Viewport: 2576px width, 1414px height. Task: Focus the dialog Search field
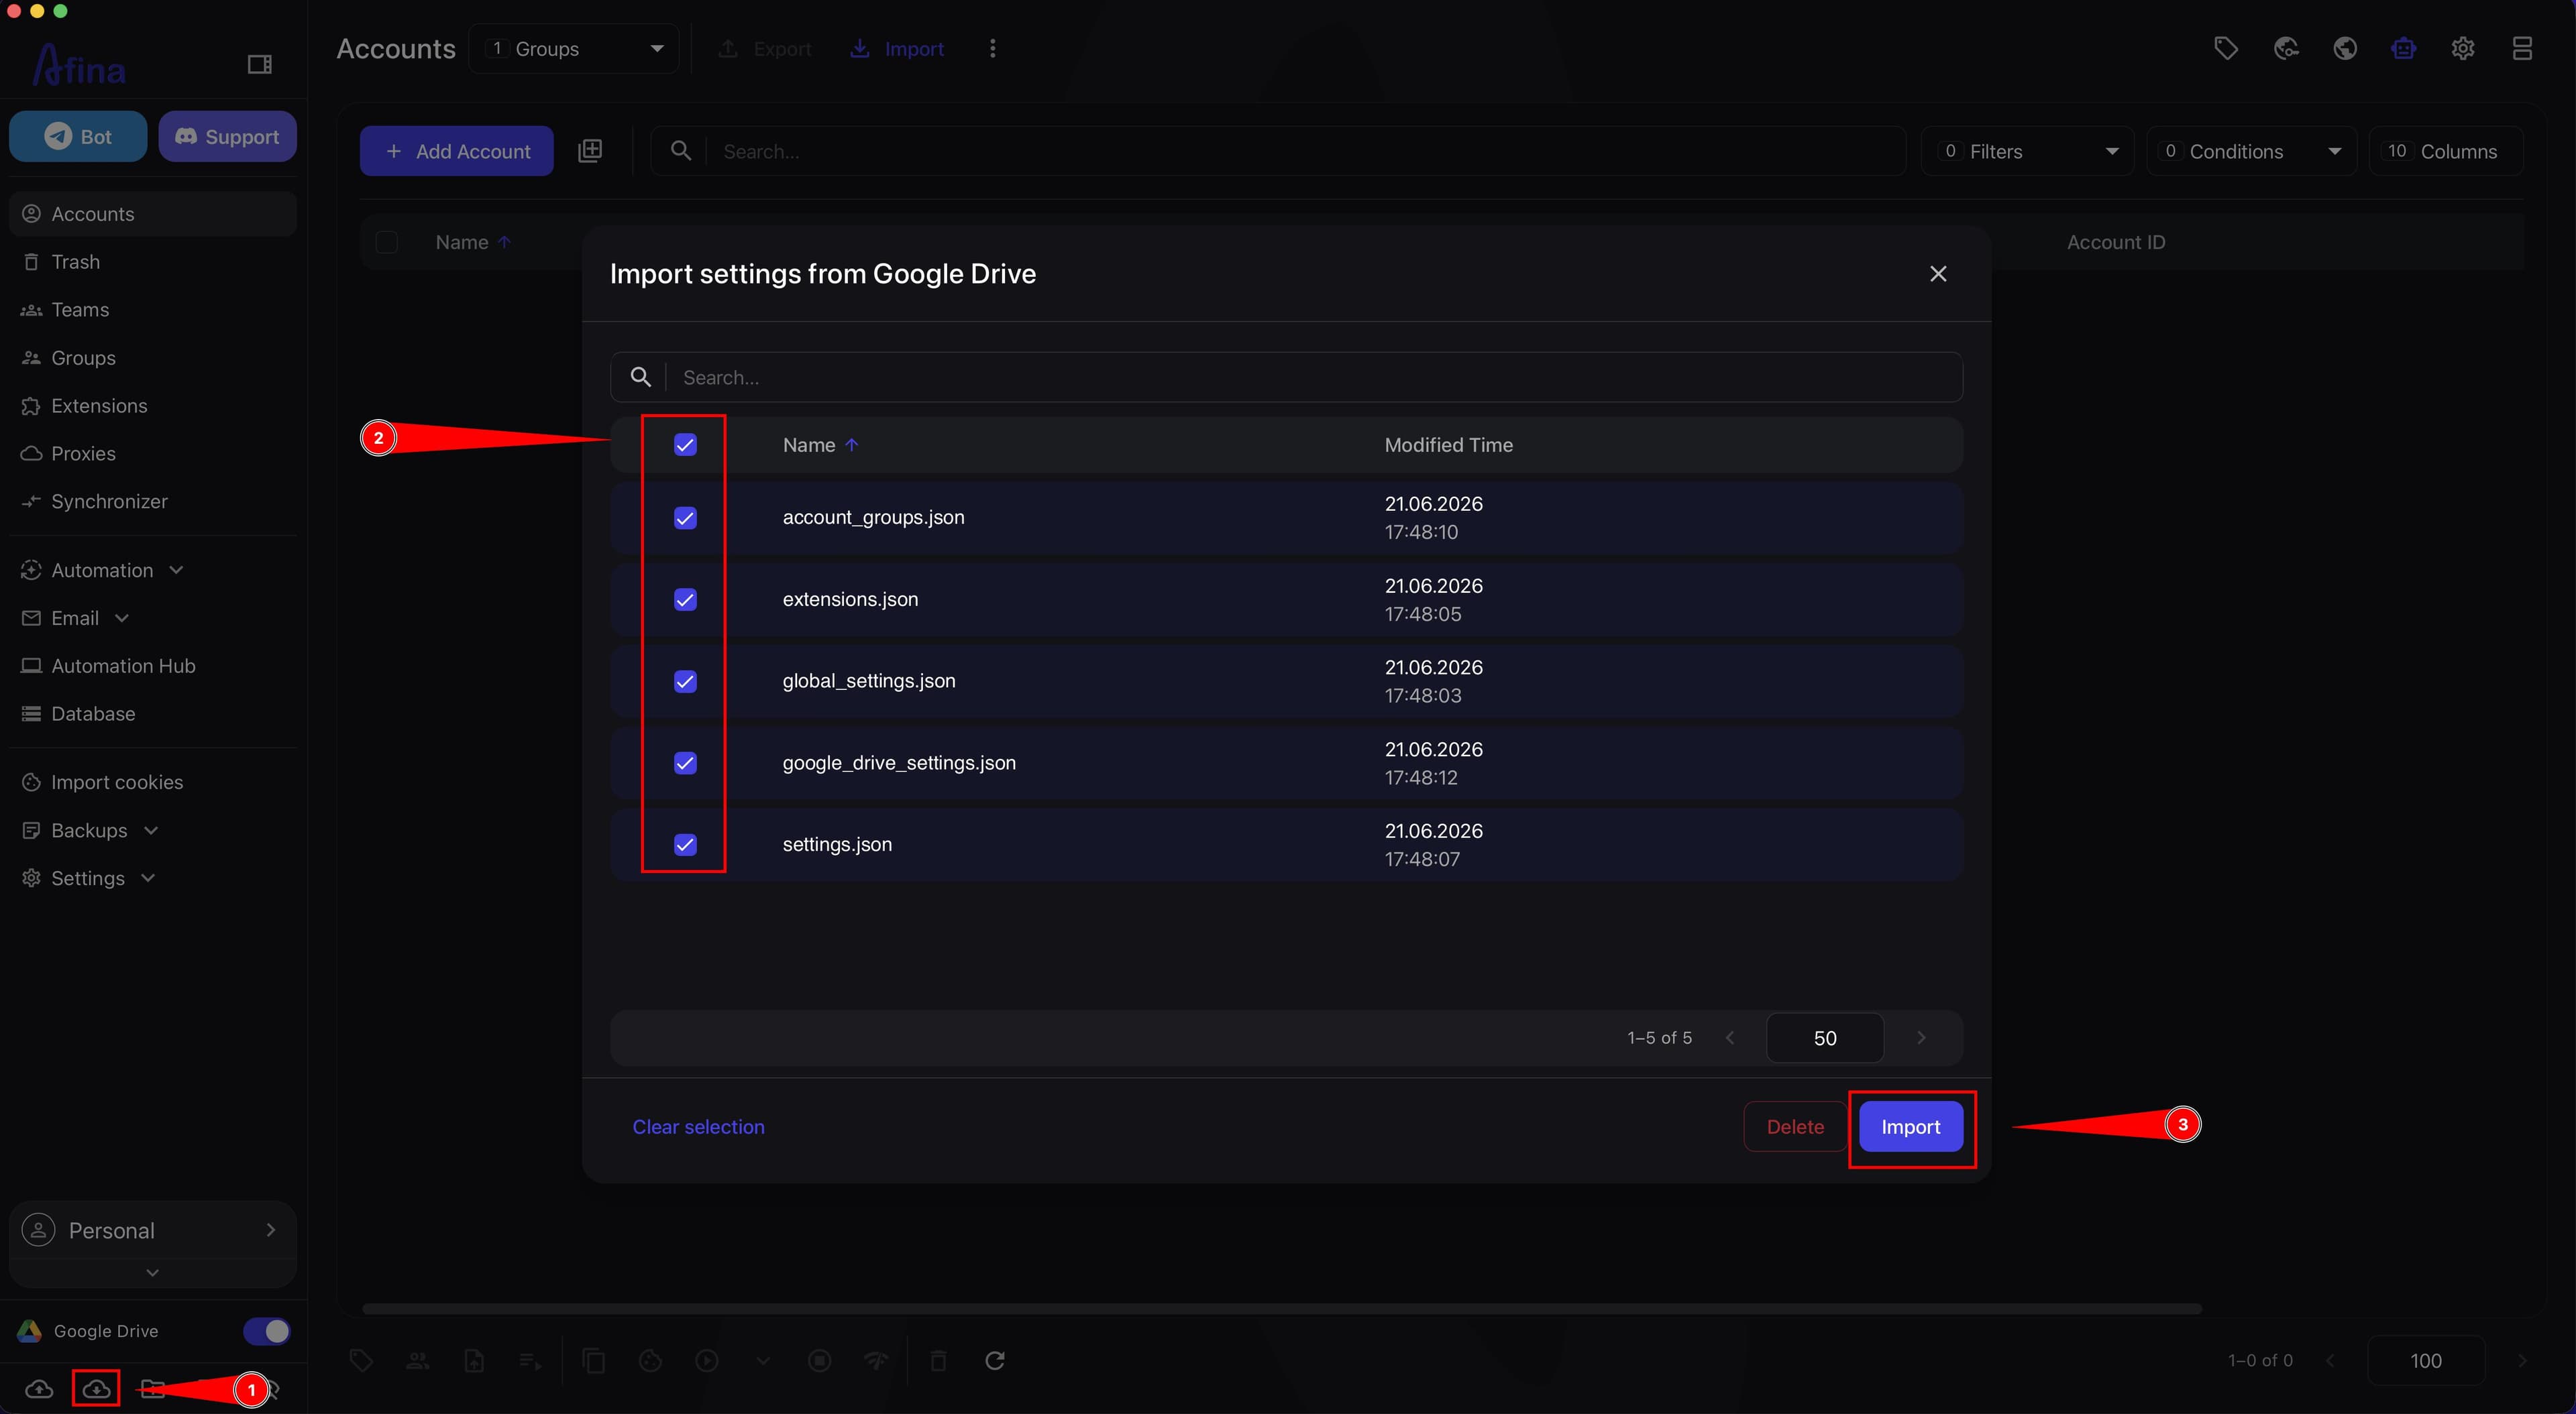tap(1286, 377)
